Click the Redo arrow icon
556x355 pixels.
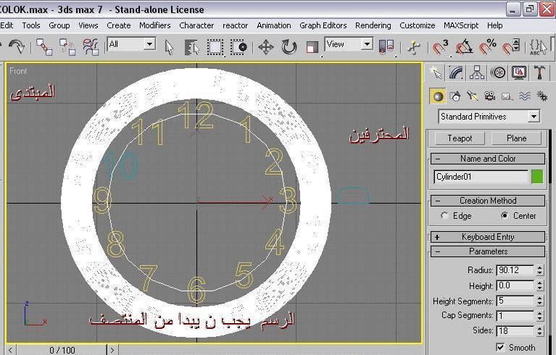17,46
